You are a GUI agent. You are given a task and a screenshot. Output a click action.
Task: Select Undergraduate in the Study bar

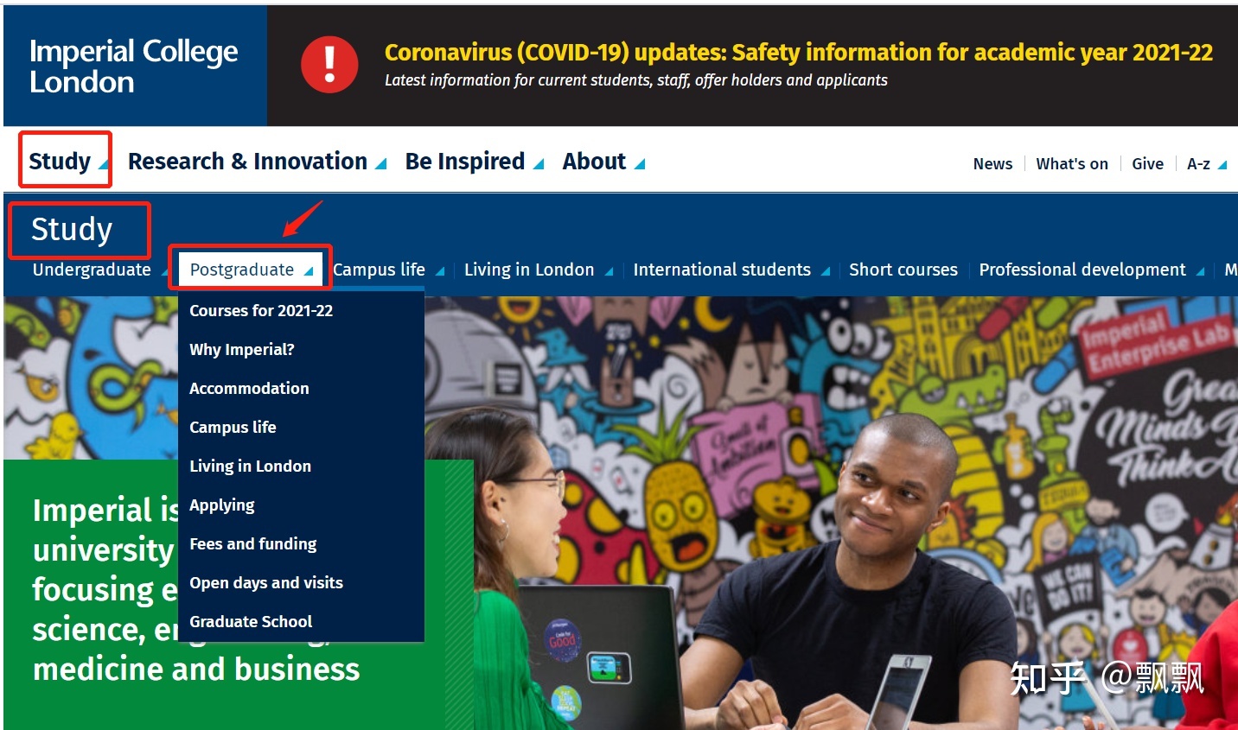92,270
